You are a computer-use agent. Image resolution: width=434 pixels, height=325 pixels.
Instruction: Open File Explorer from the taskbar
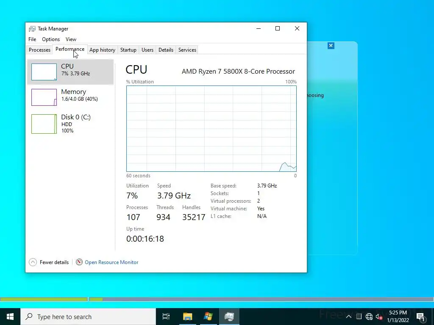tap(187, 317)
